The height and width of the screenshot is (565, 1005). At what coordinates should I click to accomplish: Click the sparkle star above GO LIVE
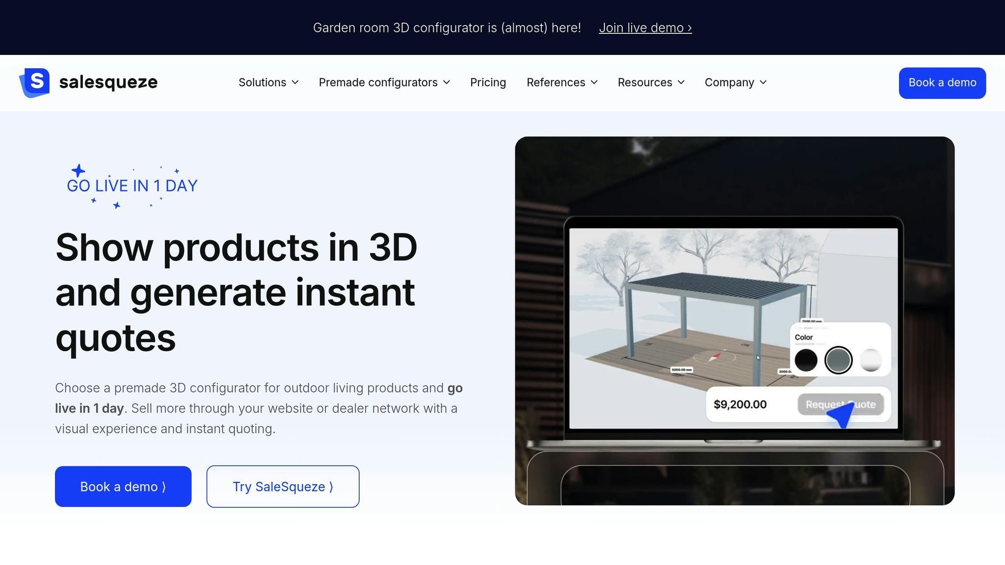[79, 171]
